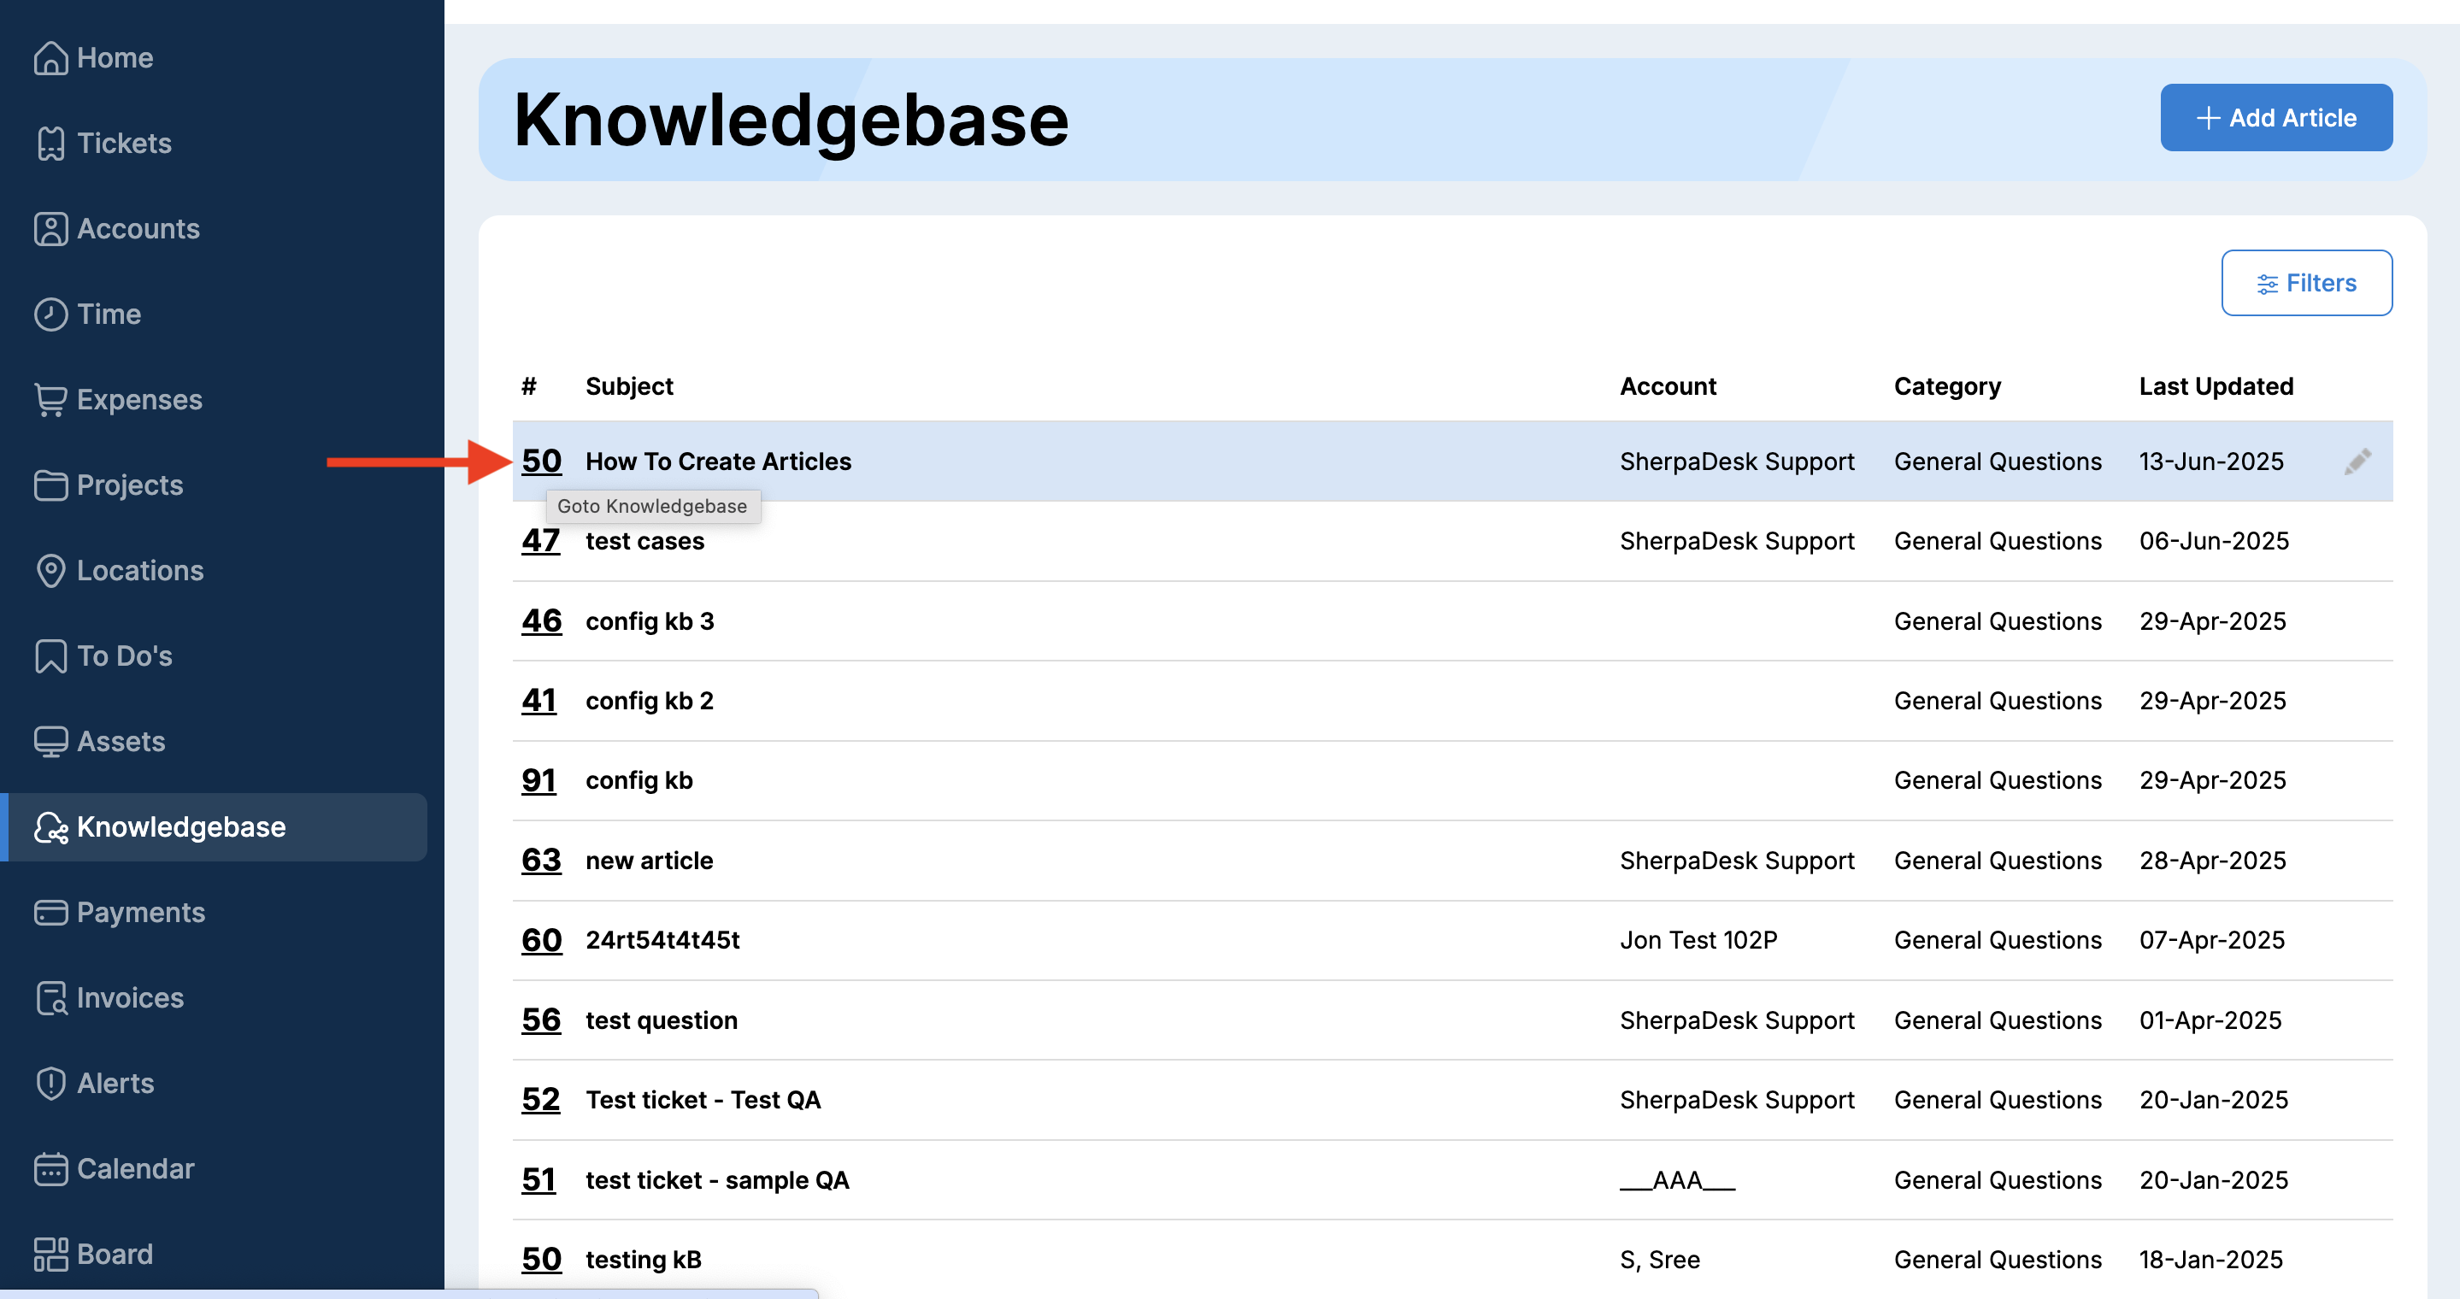Edit article 50 with pencil icon

click(2356, 462)
